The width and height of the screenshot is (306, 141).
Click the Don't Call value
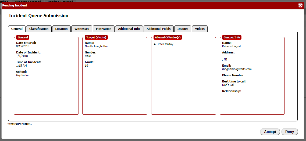[228, 85]
